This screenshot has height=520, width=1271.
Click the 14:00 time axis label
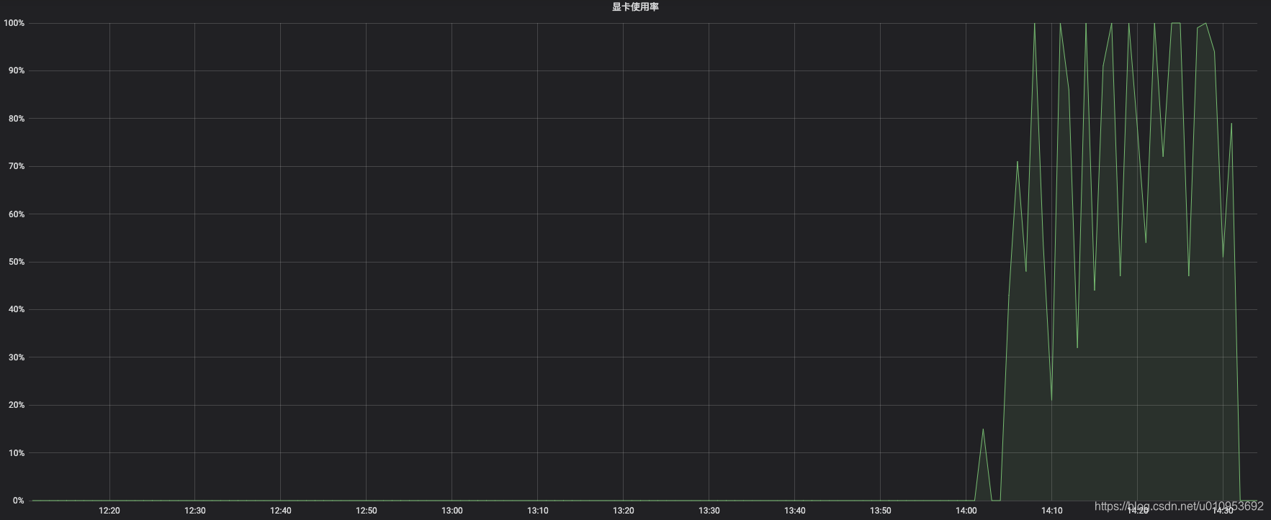click(x=966, y=511)
